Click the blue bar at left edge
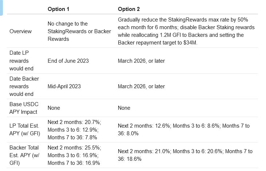 tap(1, 8)
